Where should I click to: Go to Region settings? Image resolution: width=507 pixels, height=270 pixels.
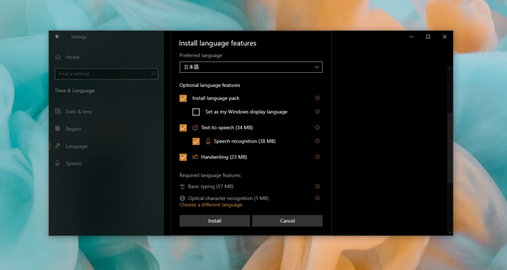coord(73,129)
